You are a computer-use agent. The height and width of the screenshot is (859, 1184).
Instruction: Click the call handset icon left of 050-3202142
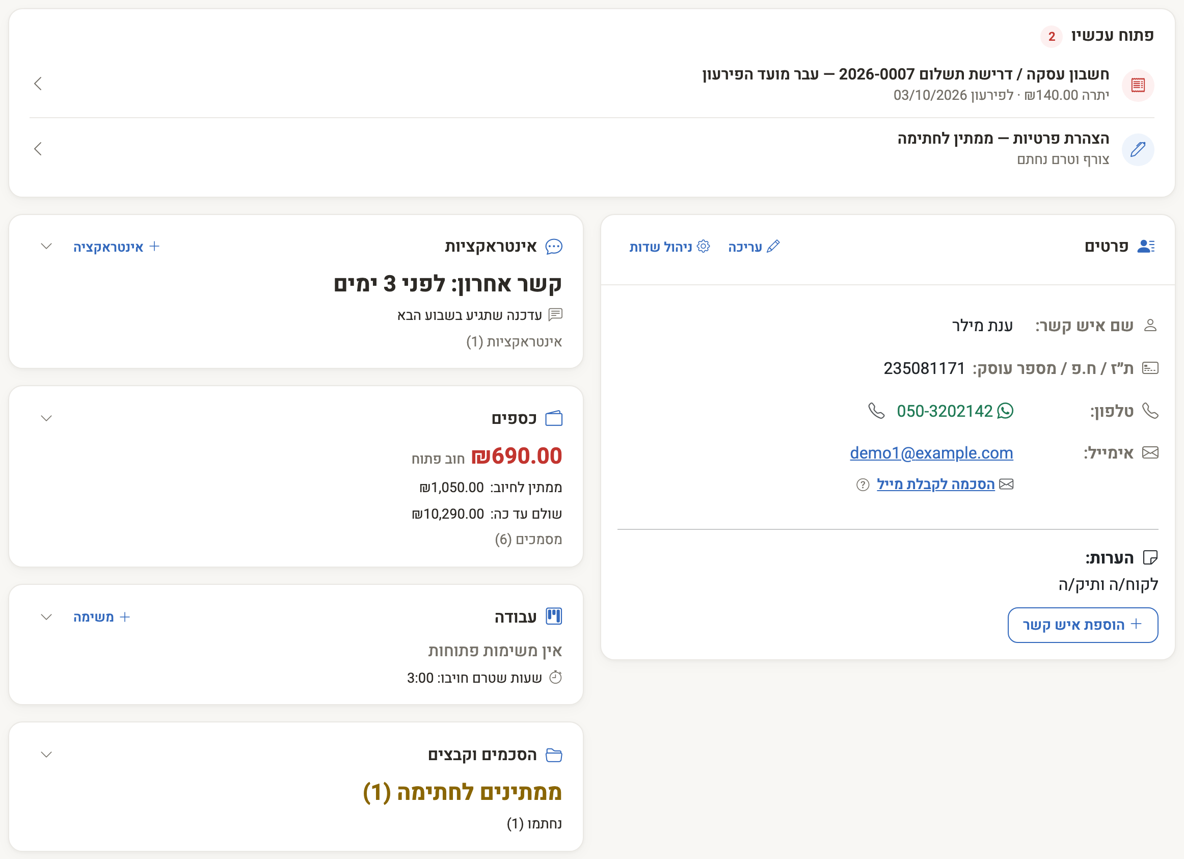point(876,411)
